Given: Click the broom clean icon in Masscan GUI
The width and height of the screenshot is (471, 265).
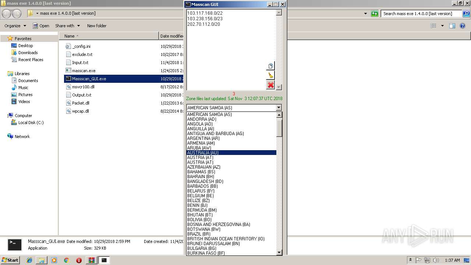Looking at the screenshot, I should tap(270, 75).
